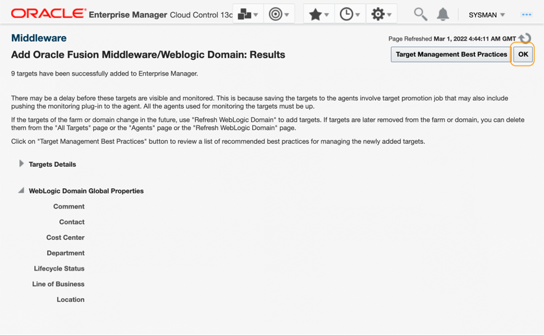Image resolution: width=544 pixels, height=335 pixels.
Task: Click the Cost Center property label
Action: [x=65, y=237]
